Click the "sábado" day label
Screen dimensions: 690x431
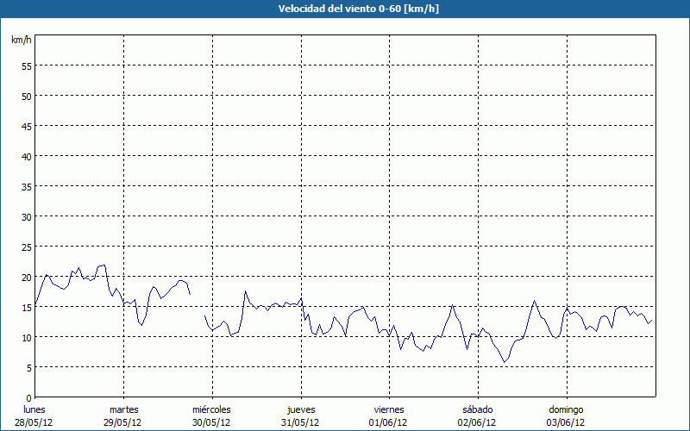click(x=477, y=409)
